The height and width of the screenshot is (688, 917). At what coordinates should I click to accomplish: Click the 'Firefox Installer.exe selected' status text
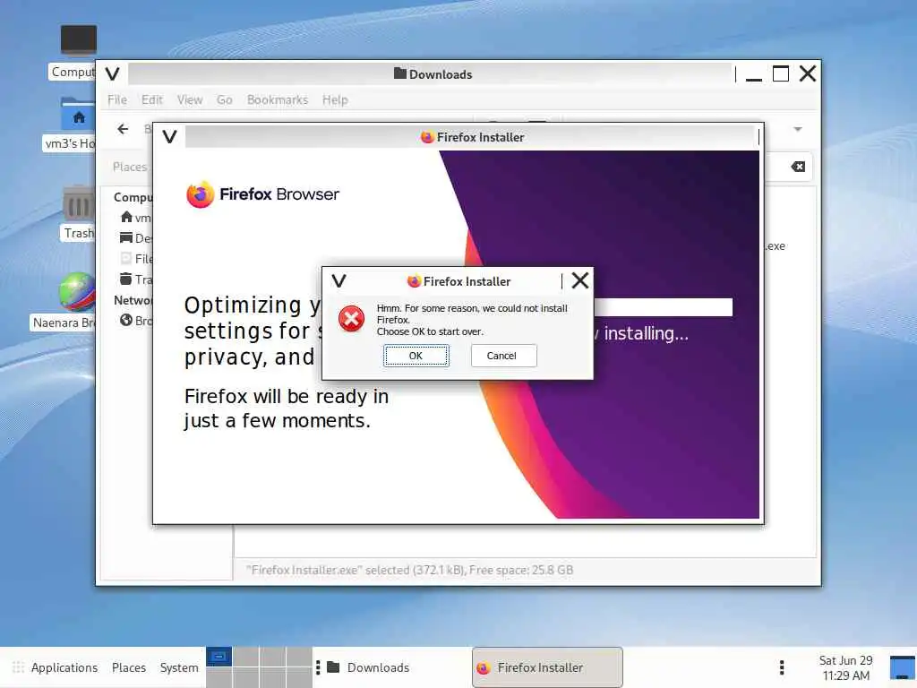(x=409, y=570)
